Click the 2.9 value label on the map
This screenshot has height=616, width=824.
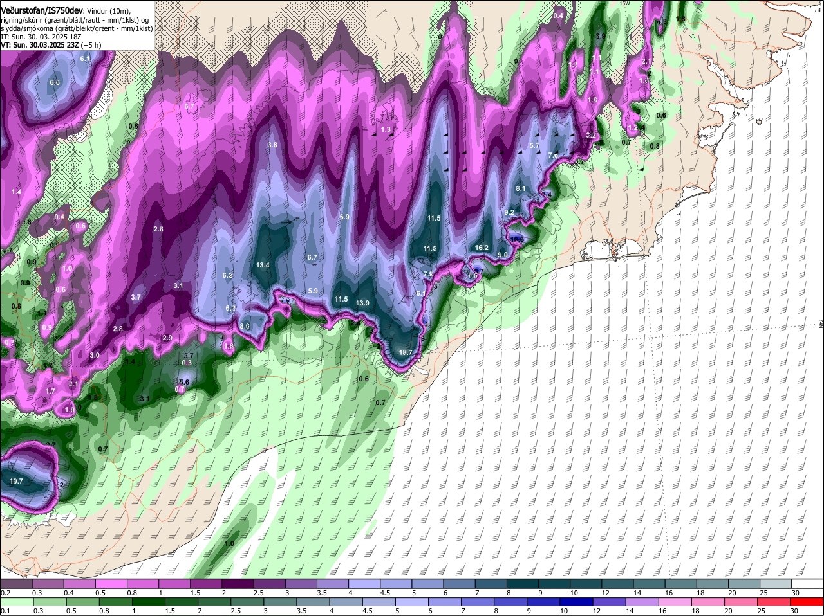(x=167, y=338)
